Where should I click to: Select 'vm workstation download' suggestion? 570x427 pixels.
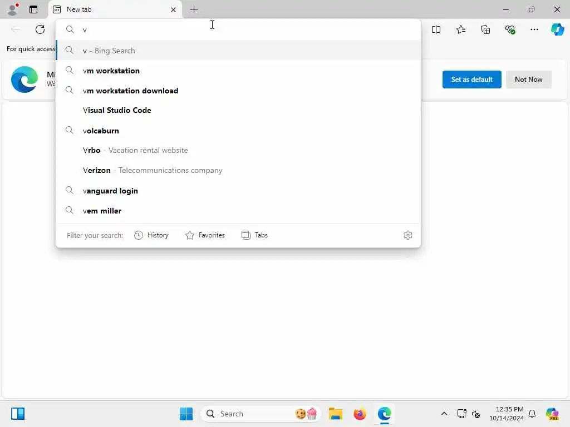pyautogui.click(x=238, y=91)
